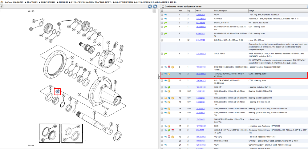
Task: Click the box icon in the OIL SEAL row
Action: coord(172,137)
